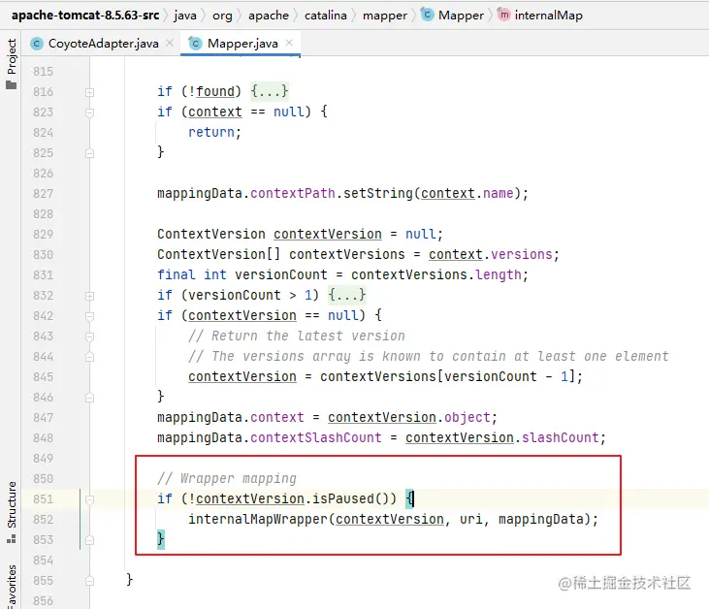
Task: Expand the folded {...} after !found
Action: click(x=269, y=91)
